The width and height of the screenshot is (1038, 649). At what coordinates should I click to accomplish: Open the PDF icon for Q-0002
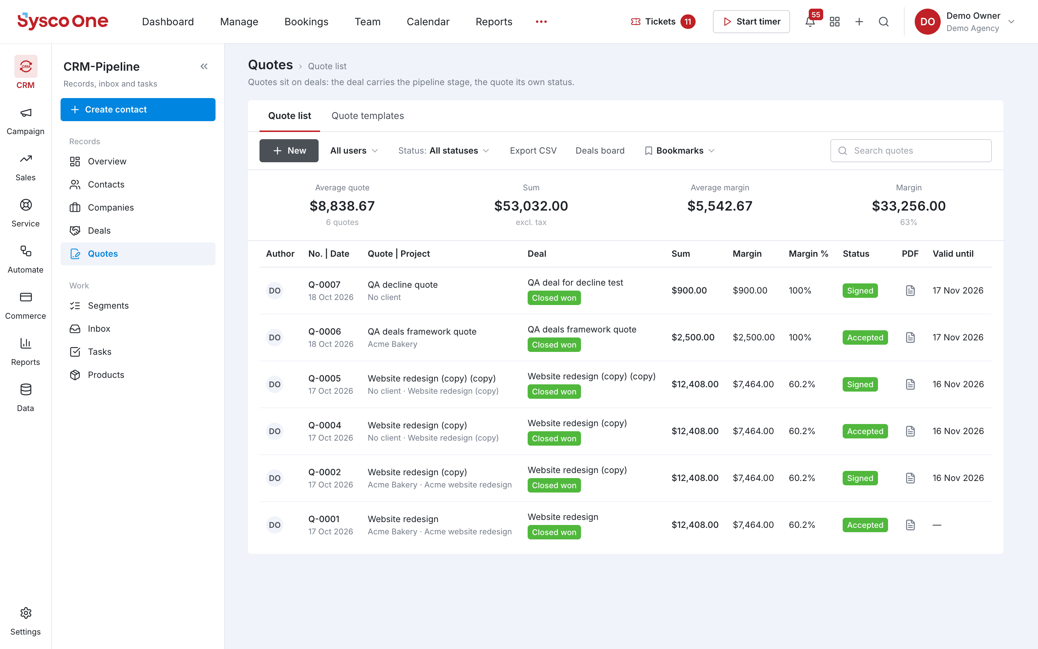[910, 478]
